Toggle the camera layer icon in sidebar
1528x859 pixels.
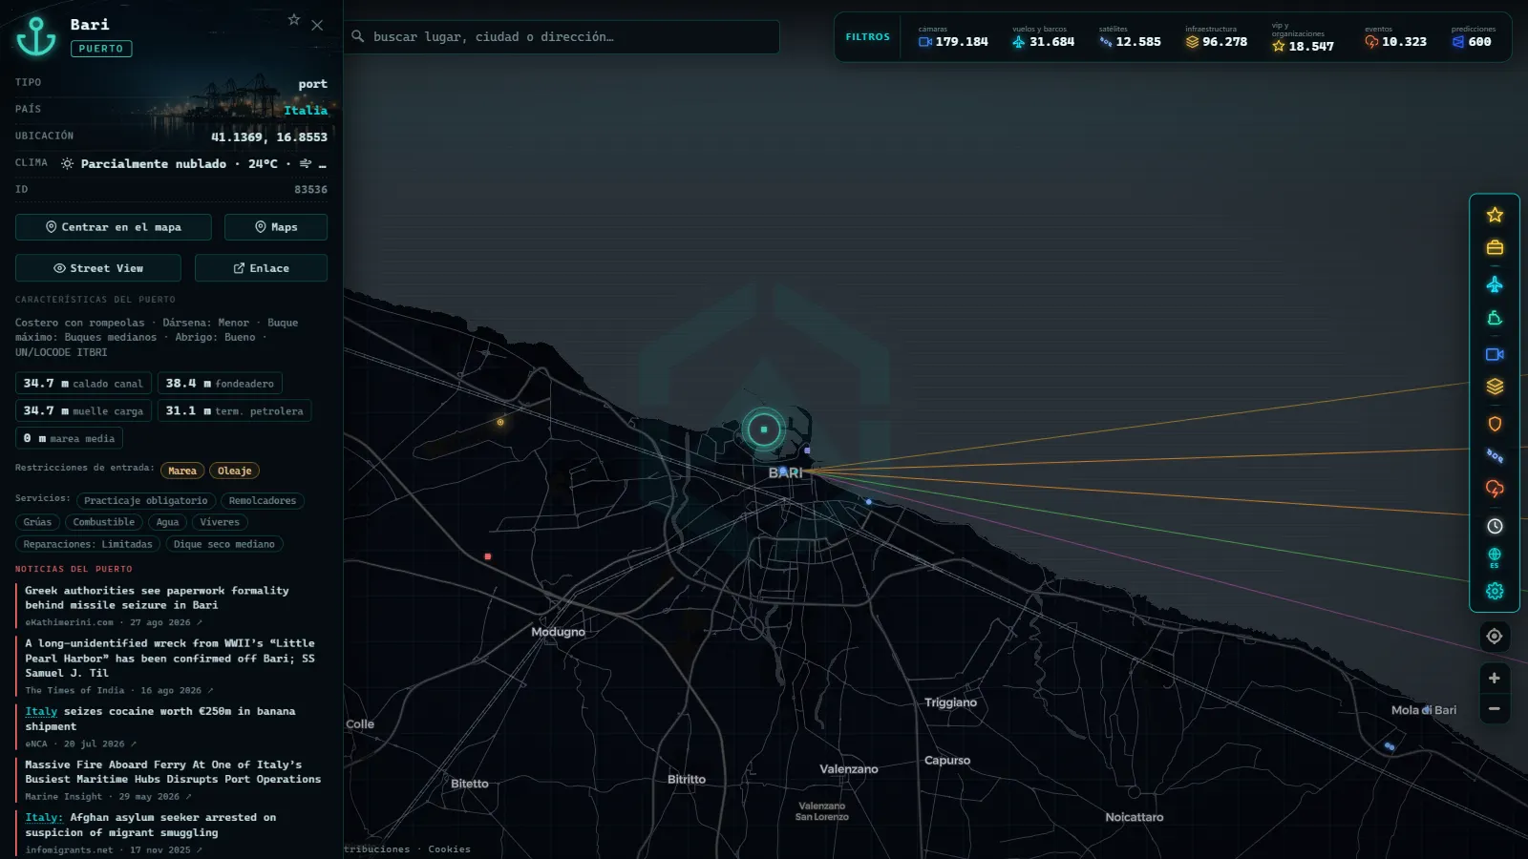click(x=1495, y=354)
